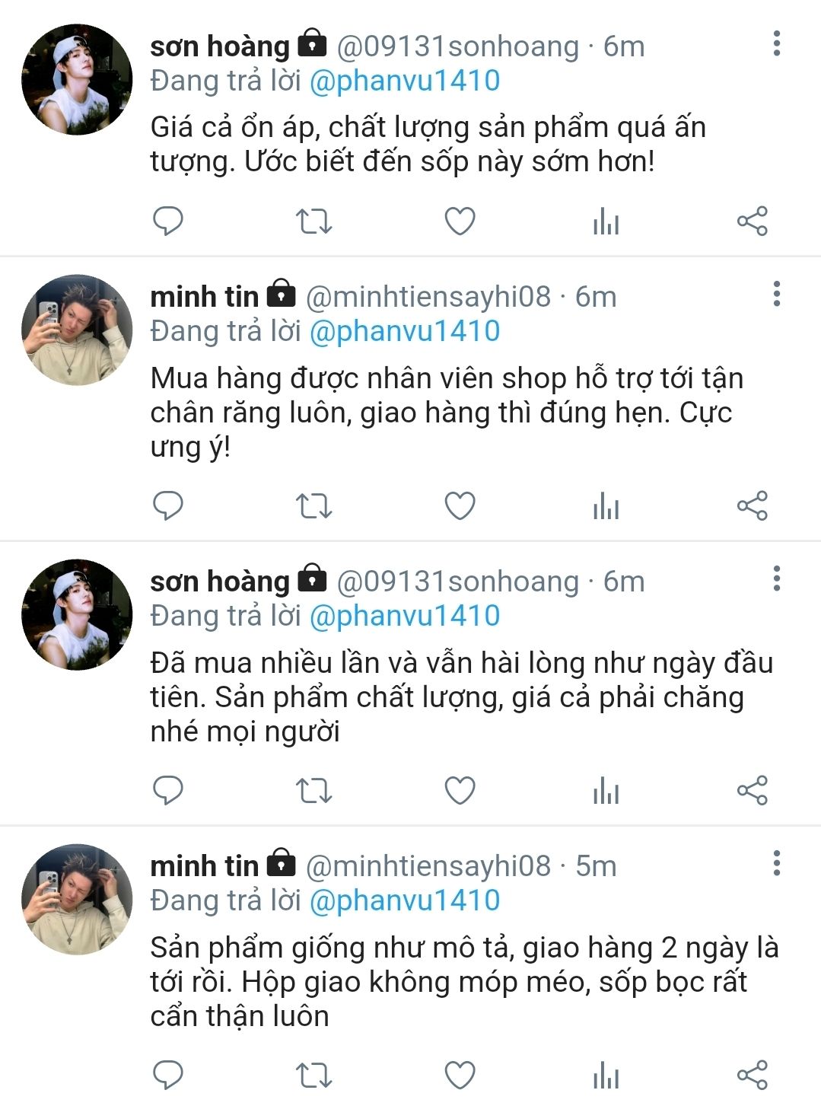821x1106 pixels.
Task: Share the first sơn hoàng tweet
Action: tap(752, 222)
